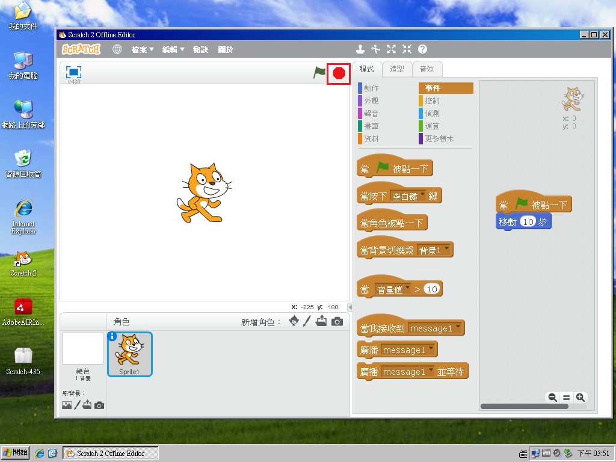Upload a backdrop from file
The image size is (616, 462).
[87, 405]
